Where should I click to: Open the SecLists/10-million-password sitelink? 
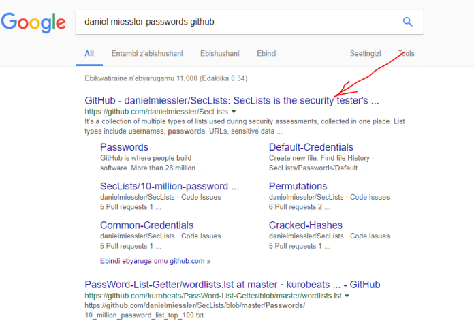point(169,186)
